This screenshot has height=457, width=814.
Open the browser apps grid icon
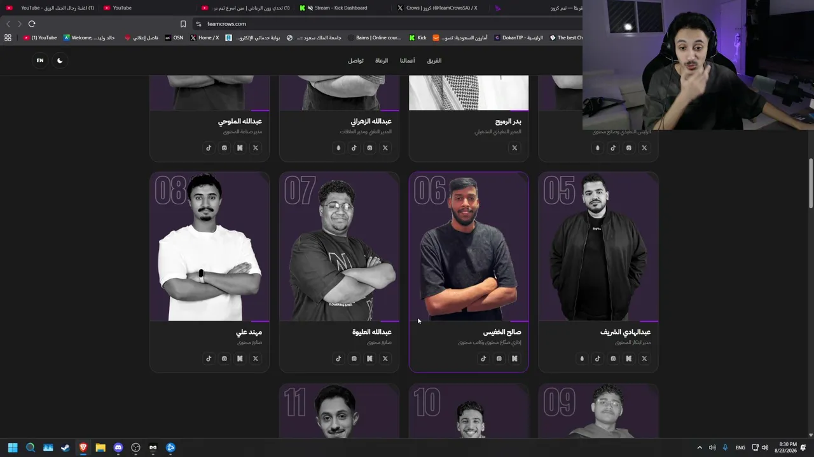[x=8, y=38]
